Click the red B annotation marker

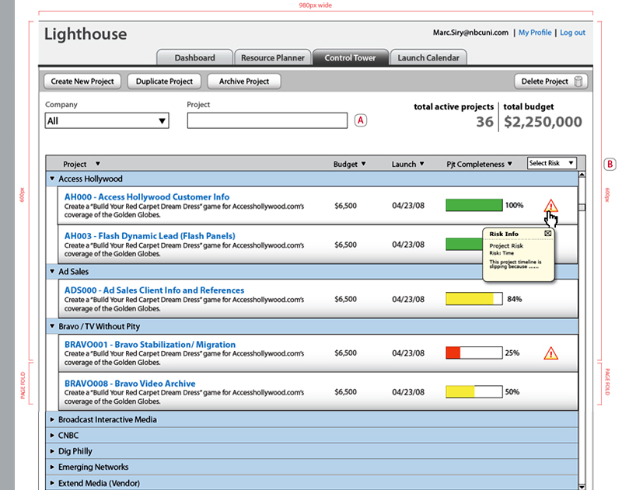pyautogui.click(x=610, y=164)
